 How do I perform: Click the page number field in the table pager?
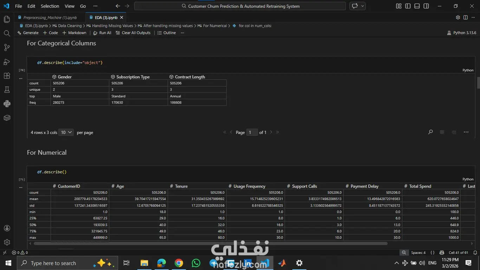click(252, 132)
